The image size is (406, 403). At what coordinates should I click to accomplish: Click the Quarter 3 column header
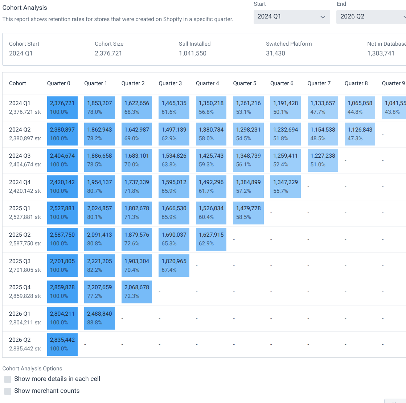170,83
